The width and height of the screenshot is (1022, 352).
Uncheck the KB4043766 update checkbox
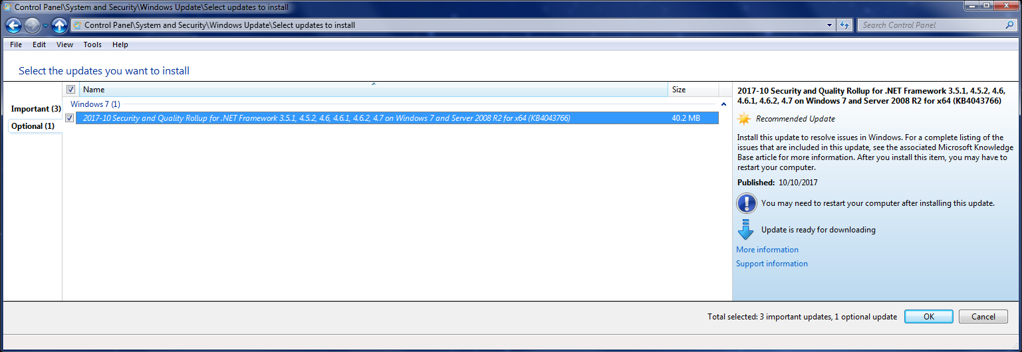tap(70, 118)
